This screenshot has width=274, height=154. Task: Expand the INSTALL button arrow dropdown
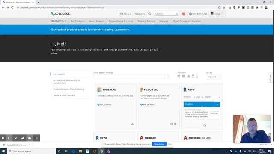tap(217, 104)
